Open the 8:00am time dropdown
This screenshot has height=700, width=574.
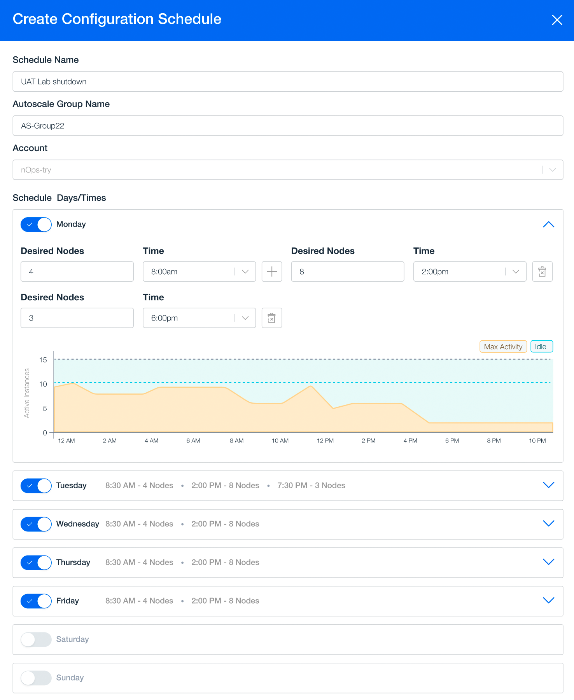pos(199,272)
